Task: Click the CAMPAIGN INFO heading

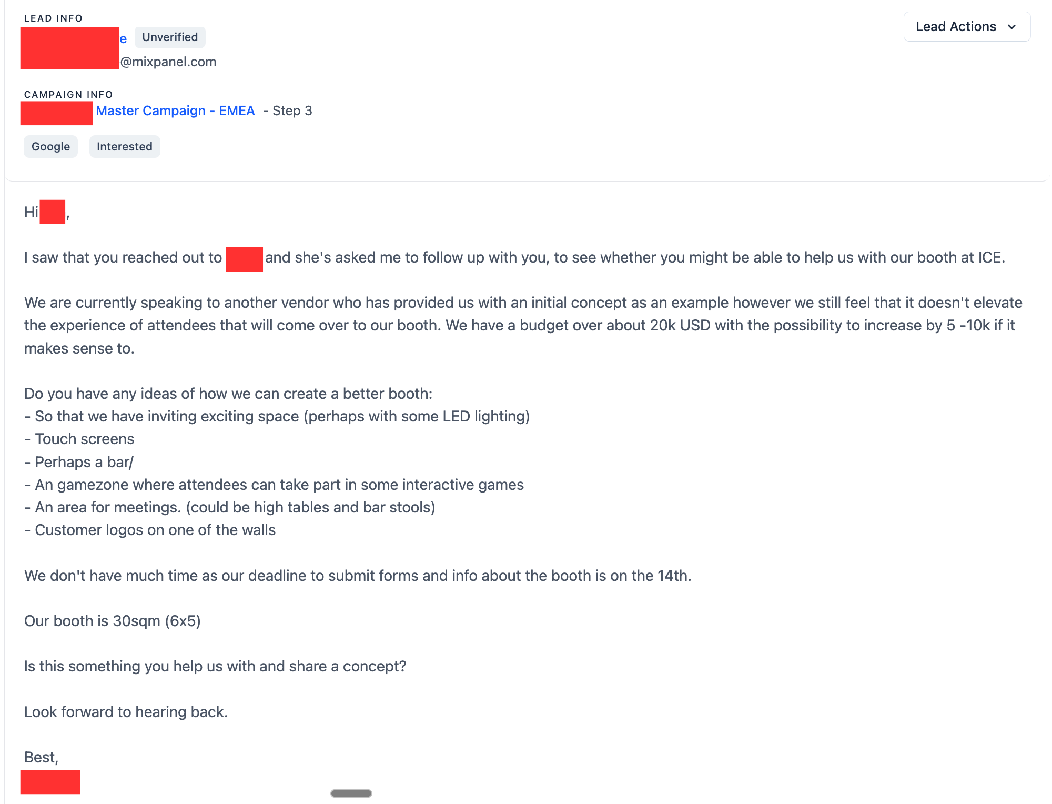Action: coord(68,95)
